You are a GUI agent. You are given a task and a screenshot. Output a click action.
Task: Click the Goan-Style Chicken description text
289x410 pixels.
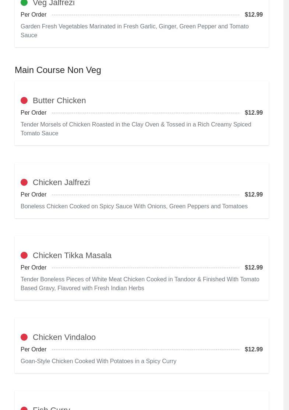(x=98, y=361)
